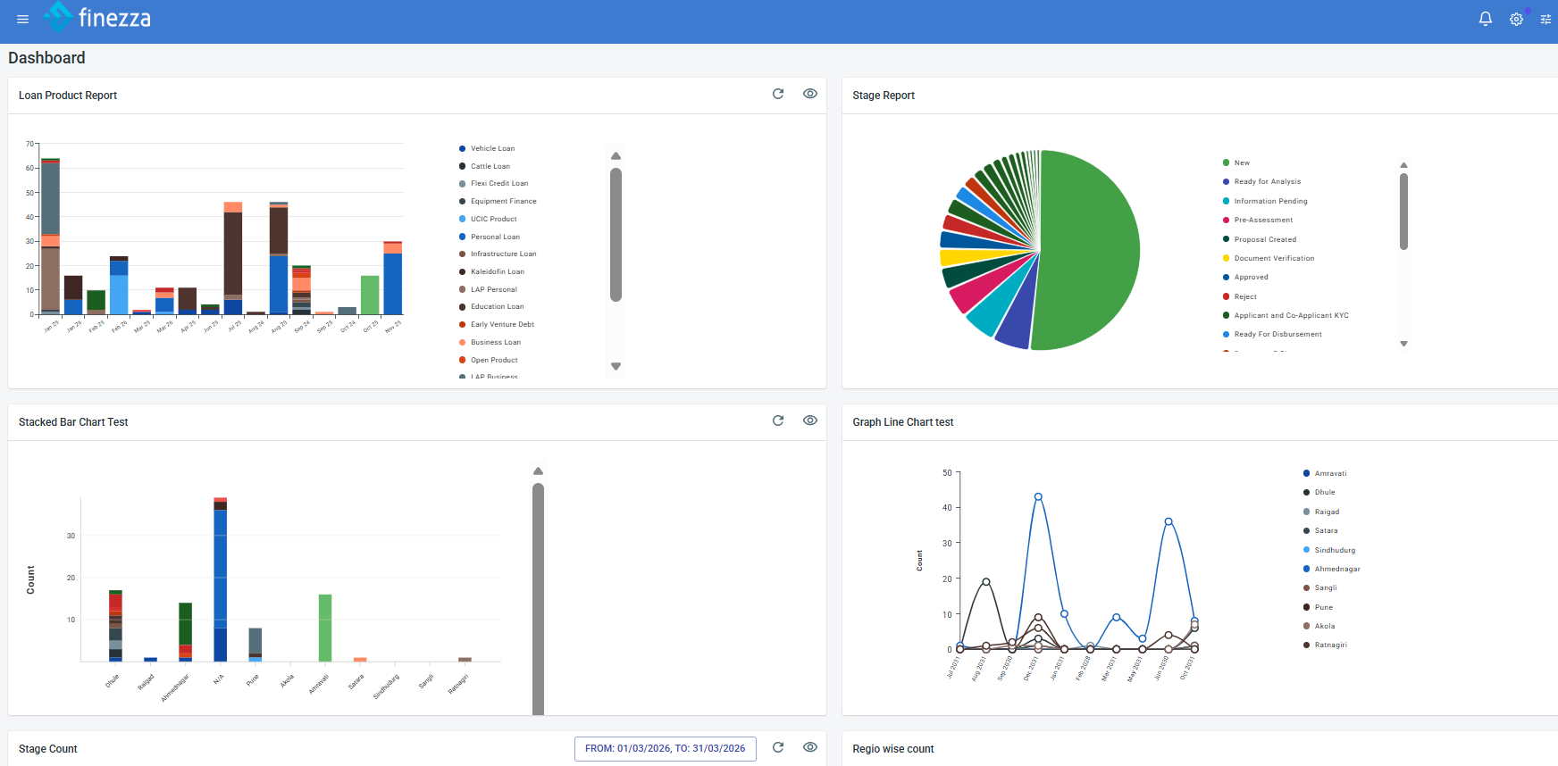Toggle Cattle Loan series in legend
1558x766 pixels.
[x=484, y=166]
